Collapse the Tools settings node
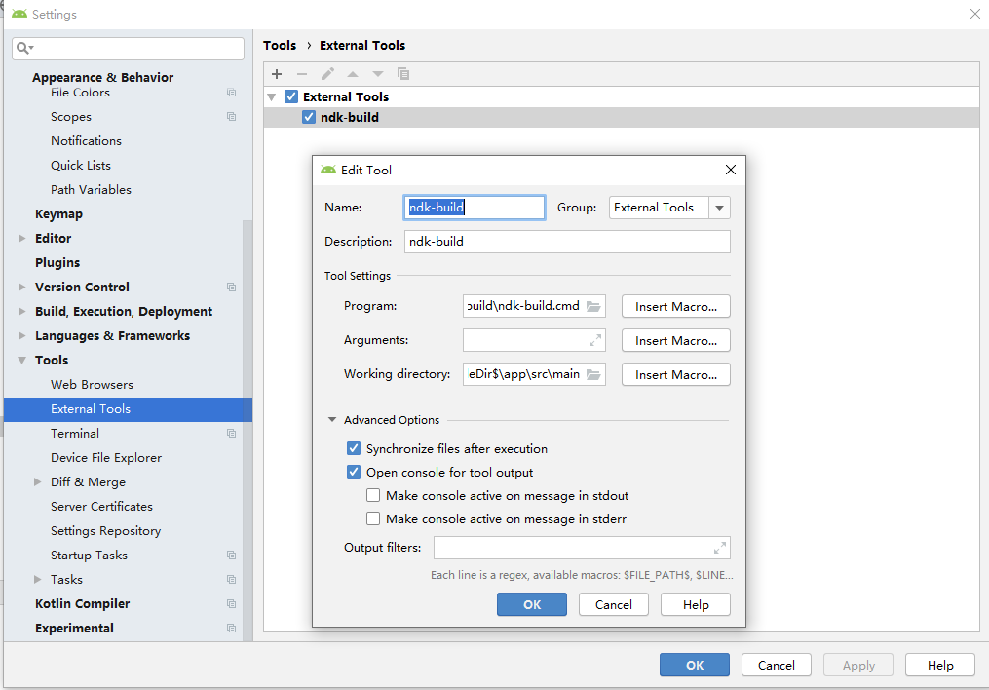989x690 pixels. 22,361
